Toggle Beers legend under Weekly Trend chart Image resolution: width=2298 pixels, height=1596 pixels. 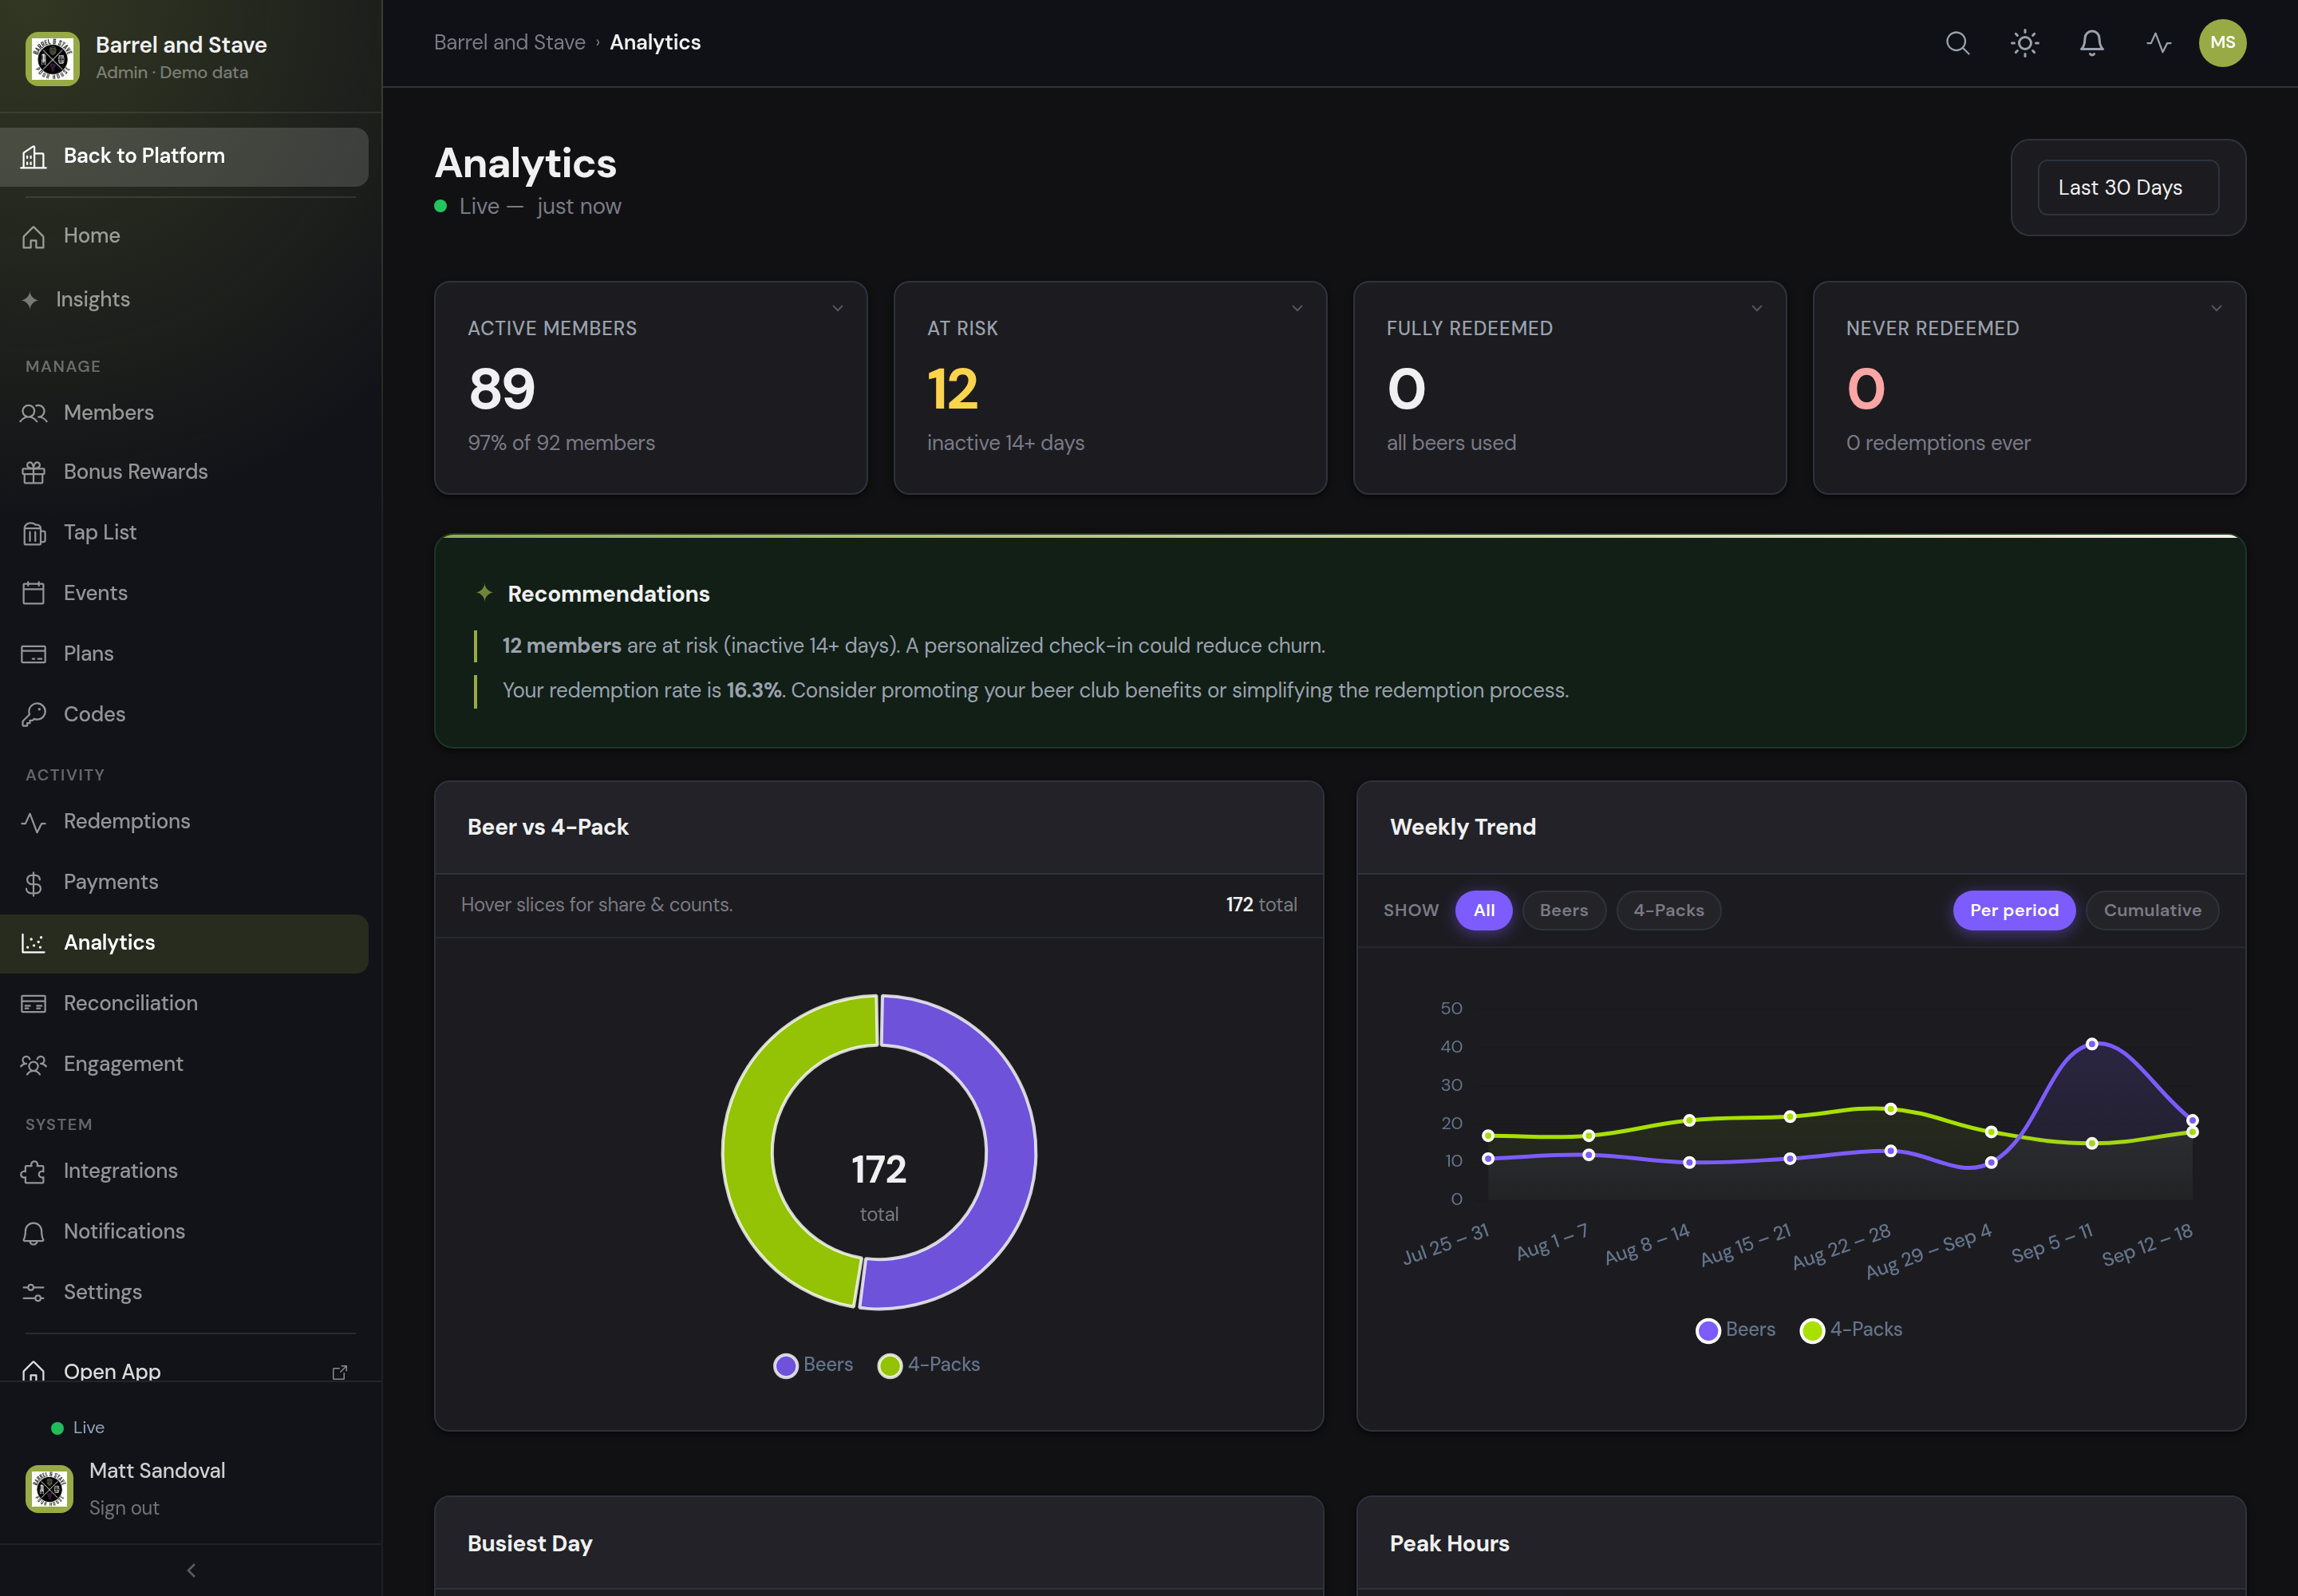tap(1736, 1330)
